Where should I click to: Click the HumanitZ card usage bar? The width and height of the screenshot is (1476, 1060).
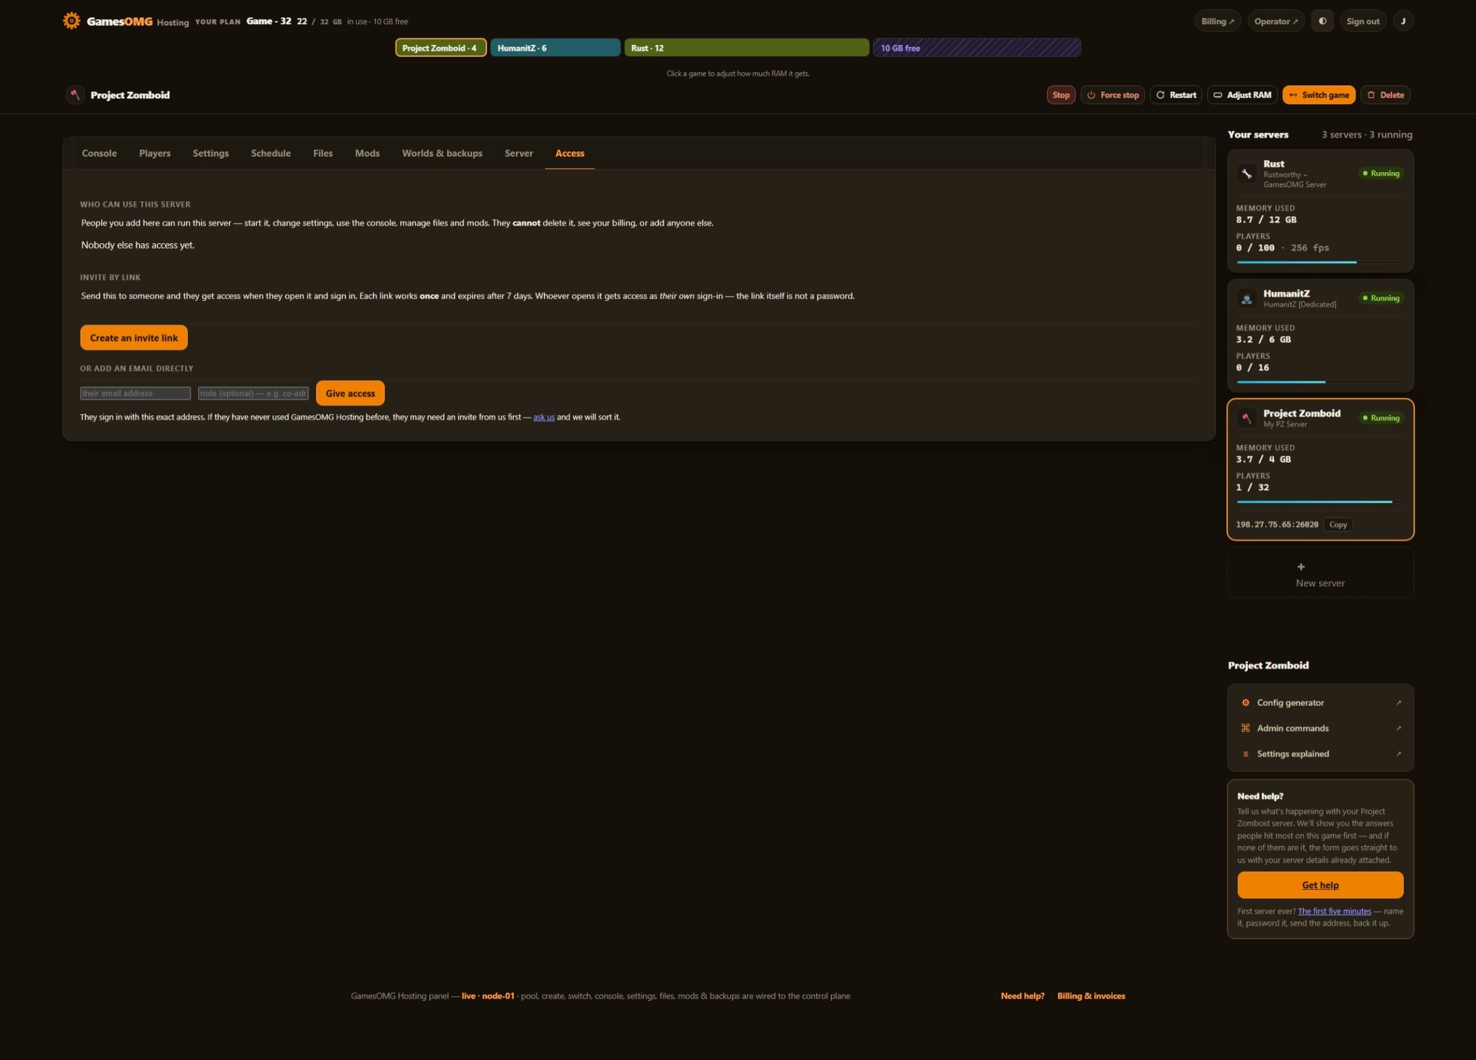point(1320,382)
